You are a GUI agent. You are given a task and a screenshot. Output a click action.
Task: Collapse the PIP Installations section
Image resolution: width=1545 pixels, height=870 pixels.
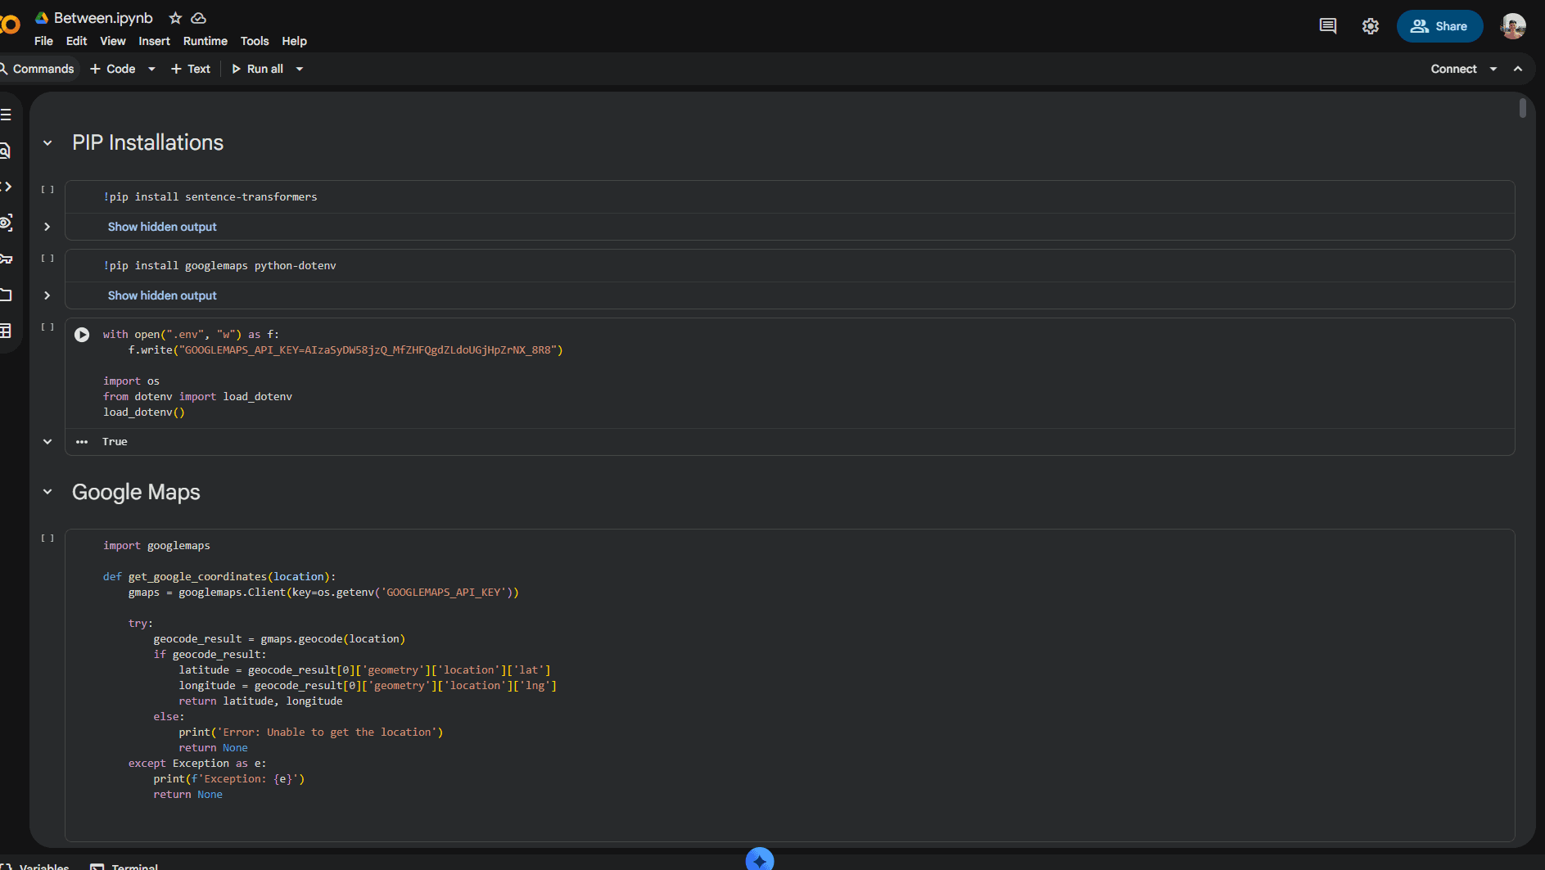coord(47,143)
